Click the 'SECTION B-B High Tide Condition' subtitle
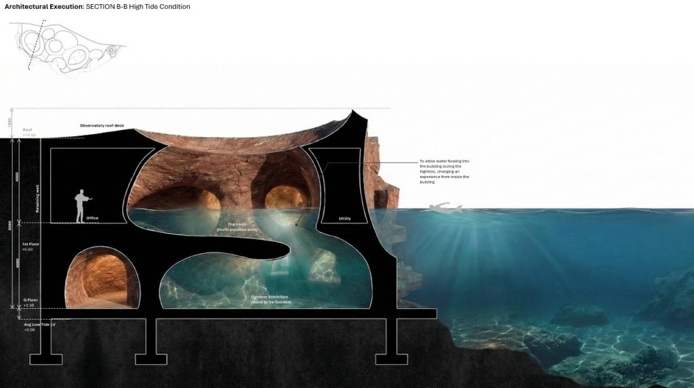 (x=138, y=7)
